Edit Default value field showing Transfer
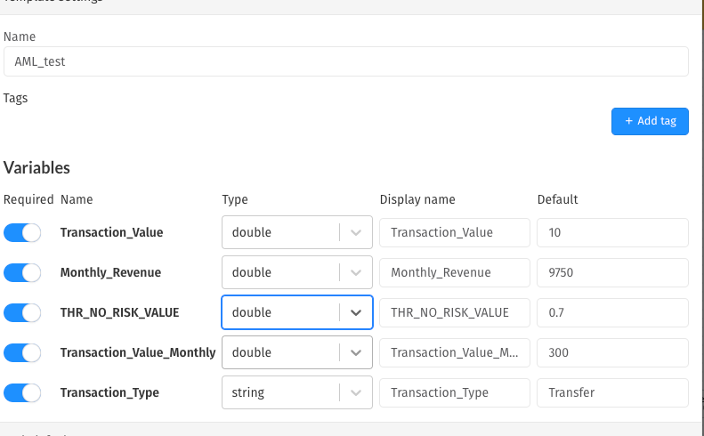 612,393
